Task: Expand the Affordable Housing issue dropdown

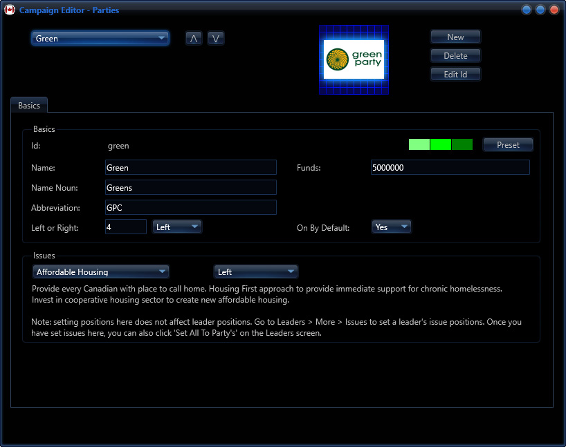Action: pyautogui.click(x=101, y=272)
